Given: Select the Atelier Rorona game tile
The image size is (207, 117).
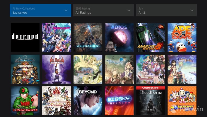Looking at the screenshot, I should [151, 69].
